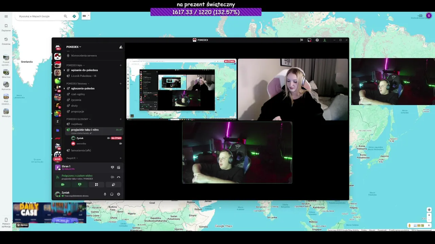Open the ogłoszenia-pokedex channel
Viewport: 435px width, 244px height.
coord(94,88)
